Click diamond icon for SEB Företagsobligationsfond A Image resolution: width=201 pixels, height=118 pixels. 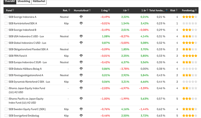pos(81,75)
